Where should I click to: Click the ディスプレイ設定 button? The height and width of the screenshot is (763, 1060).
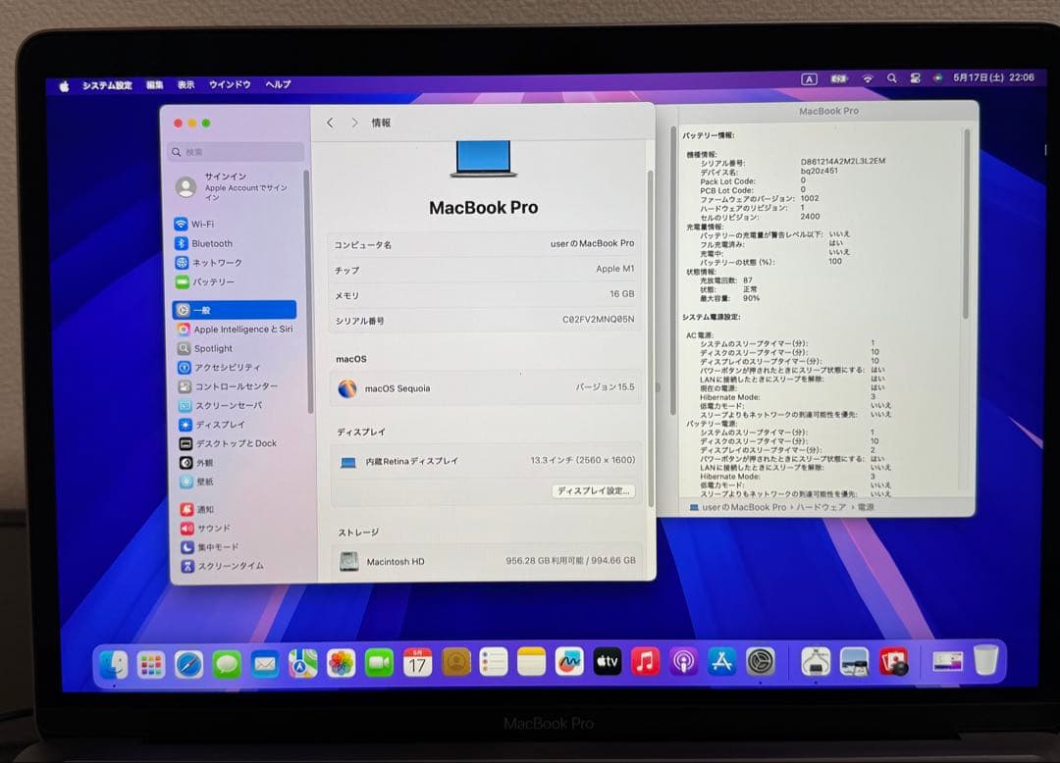click(x=594, y=492)
